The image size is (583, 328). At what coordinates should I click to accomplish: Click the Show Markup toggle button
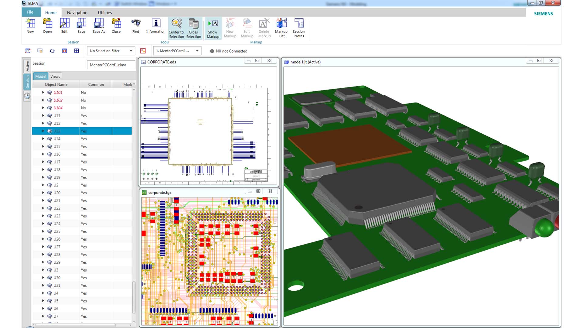pos(213,28)
